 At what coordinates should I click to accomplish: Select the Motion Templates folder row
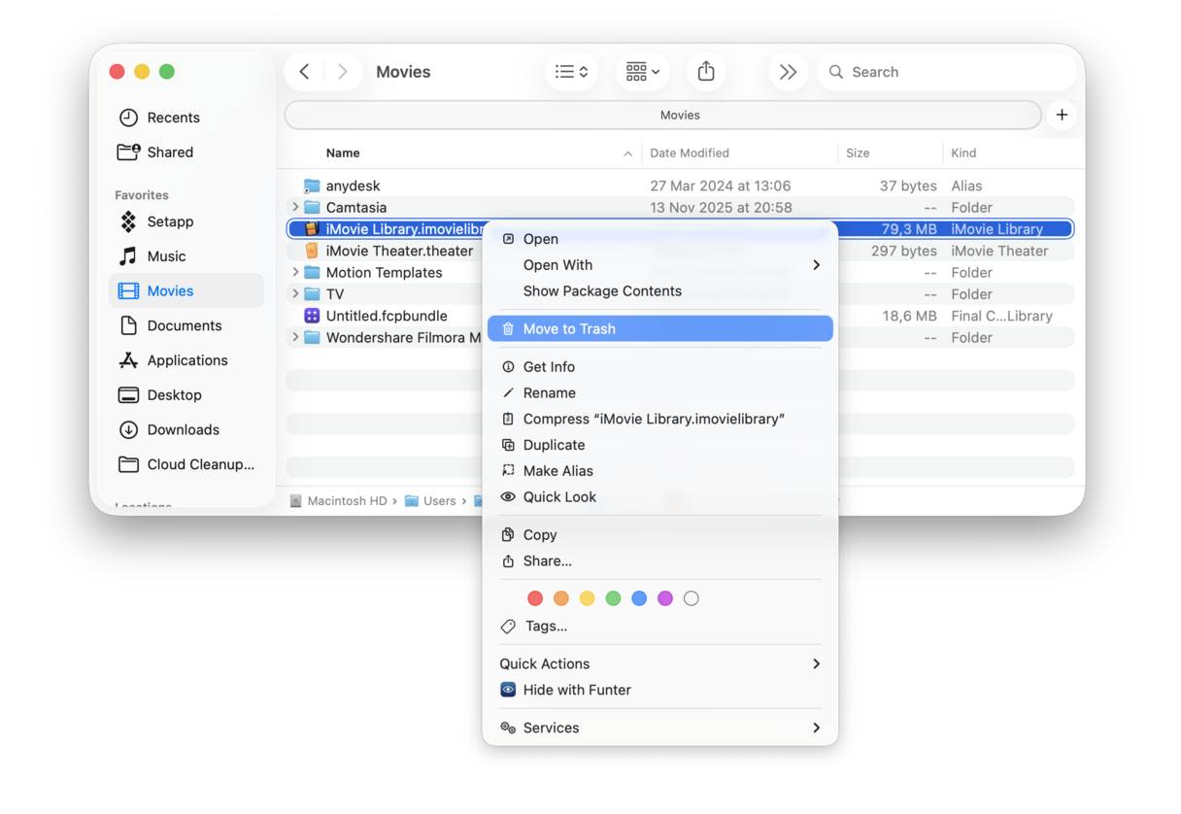pyautogui.click(x=385, y=272)
